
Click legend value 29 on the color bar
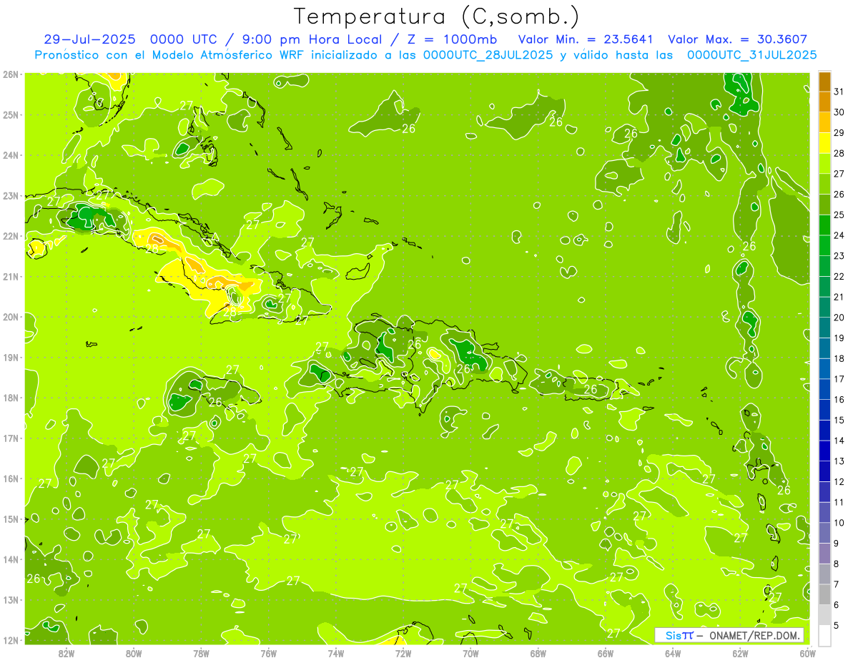point(839,133)
